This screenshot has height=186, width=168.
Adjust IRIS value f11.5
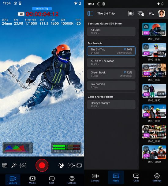pyautogui.click(x=44, y=23)
